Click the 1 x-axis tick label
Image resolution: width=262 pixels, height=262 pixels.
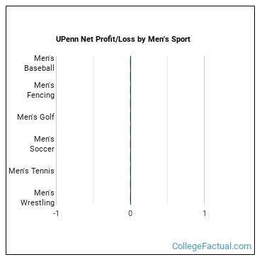[205, 213]
